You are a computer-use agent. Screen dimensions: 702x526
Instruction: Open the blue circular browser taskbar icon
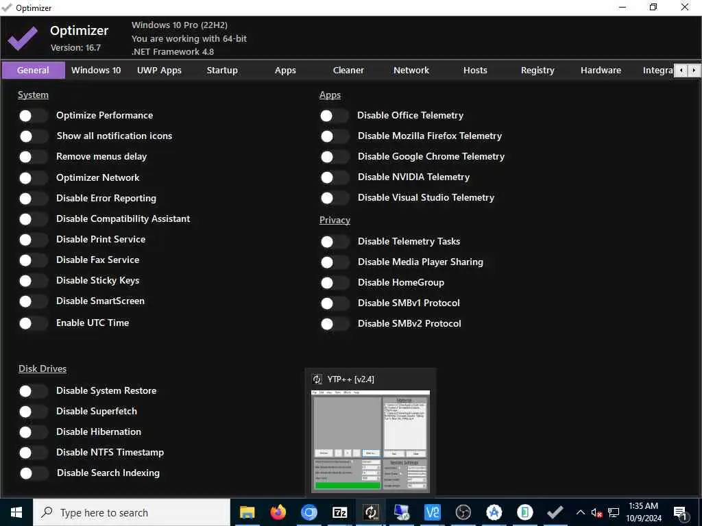coord(309,512)
